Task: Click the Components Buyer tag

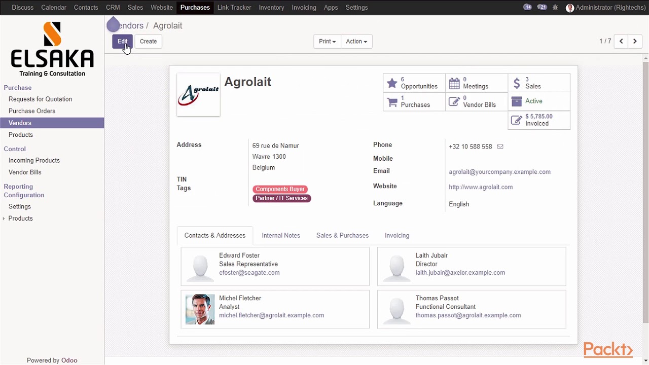Action: [280, 189]
